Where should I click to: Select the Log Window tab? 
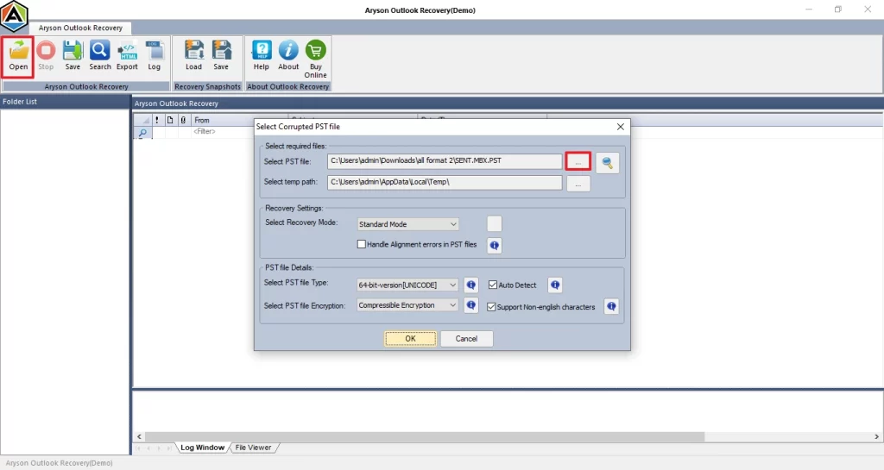pos(202,448)
